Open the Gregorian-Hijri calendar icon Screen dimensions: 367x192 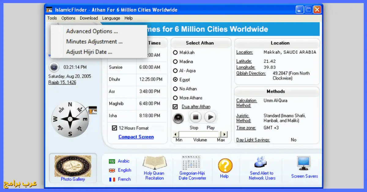[191, 162]
